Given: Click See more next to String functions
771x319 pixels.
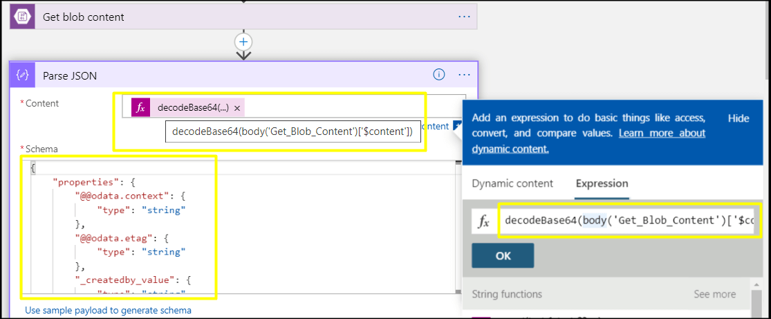Looking at the screenshot, I should [x=714, y=294].
